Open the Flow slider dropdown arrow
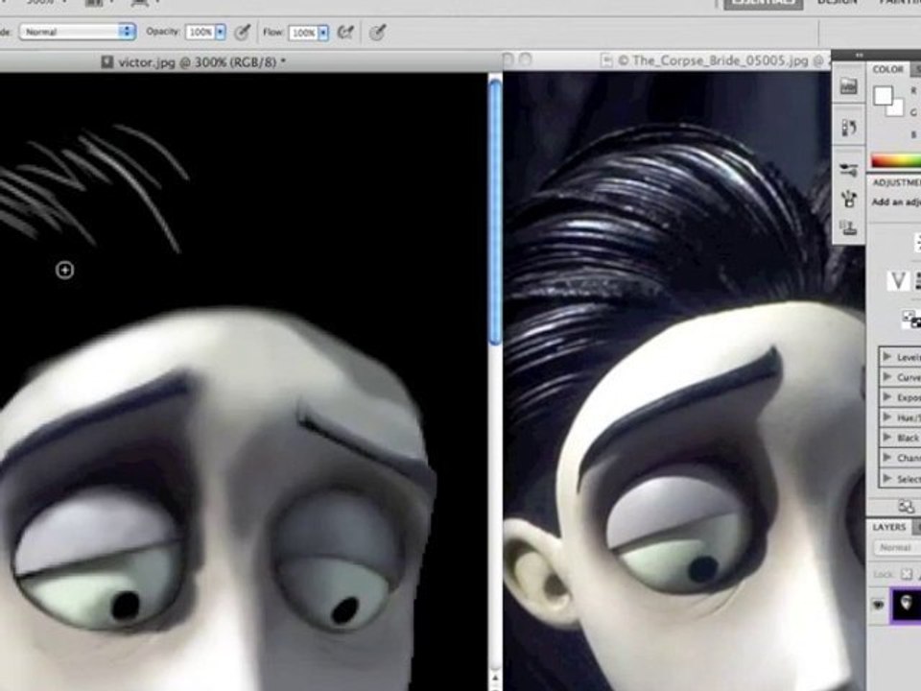Image resolution: width=921 pixels, height=691 pixels. pos(323,33)
